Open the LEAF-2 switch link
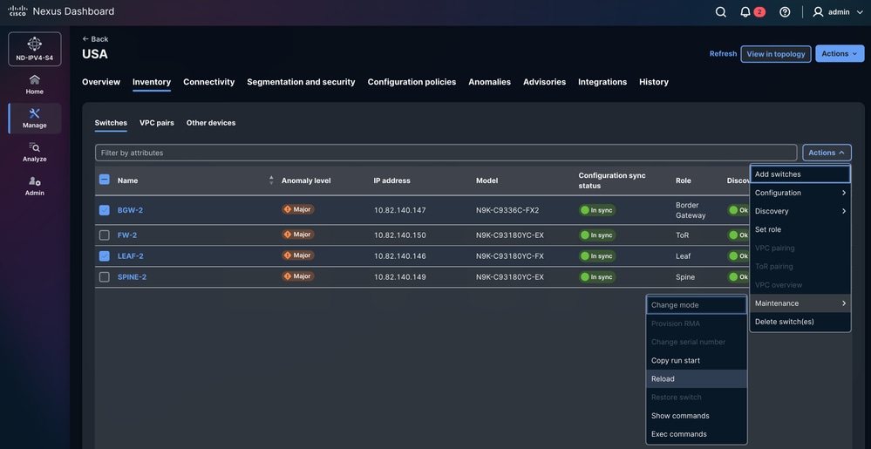871x449 pixels. click(x=131, y=256)
